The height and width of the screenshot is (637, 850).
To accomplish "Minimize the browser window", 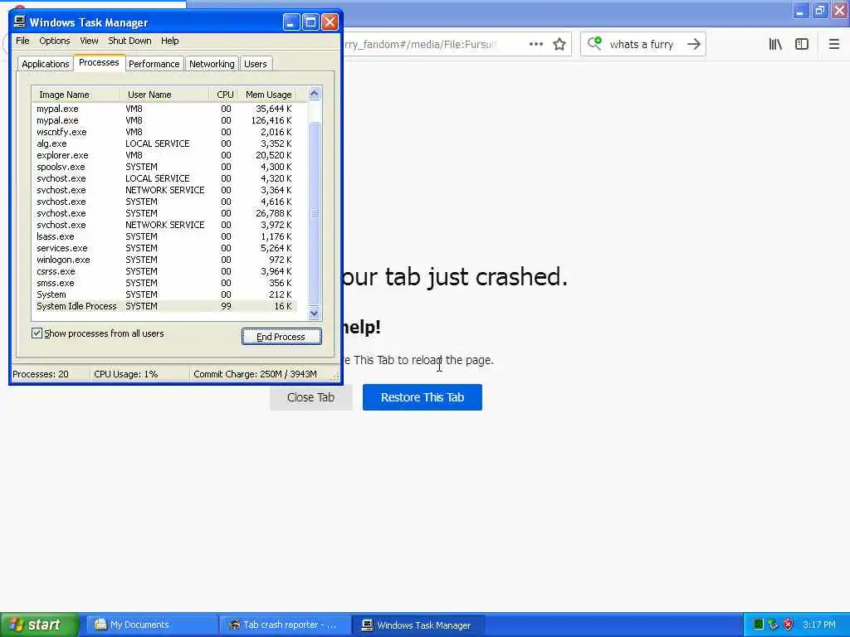I will pos(800,10).
